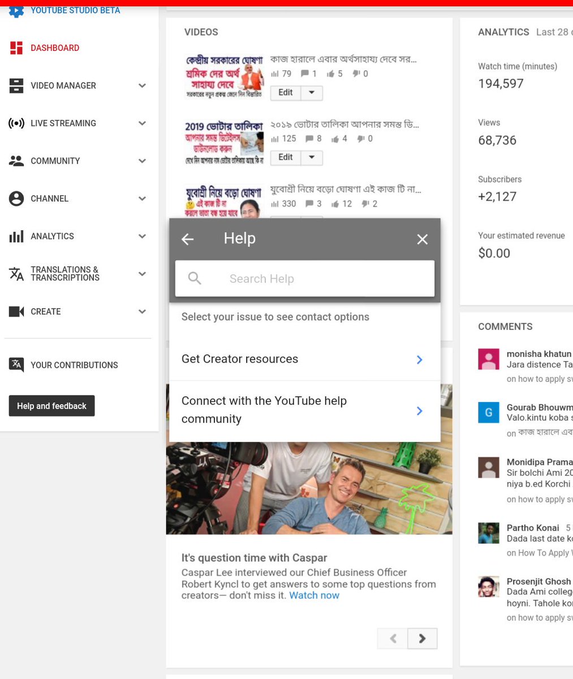Click the Channel account icon

16,199
